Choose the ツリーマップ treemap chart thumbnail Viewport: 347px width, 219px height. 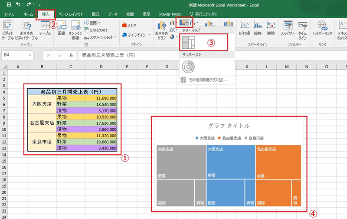pyautogui.click(x=188, y=42)
